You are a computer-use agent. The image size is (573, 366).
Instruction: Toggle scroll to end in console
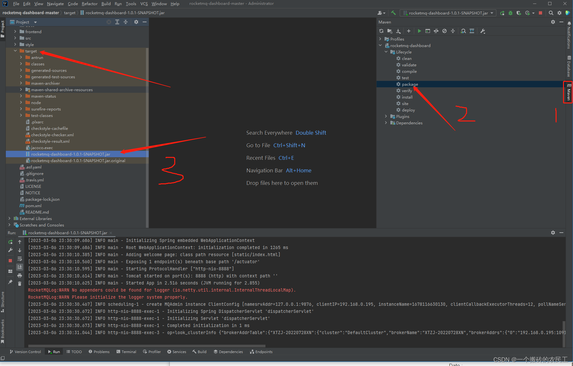(20, 267)
